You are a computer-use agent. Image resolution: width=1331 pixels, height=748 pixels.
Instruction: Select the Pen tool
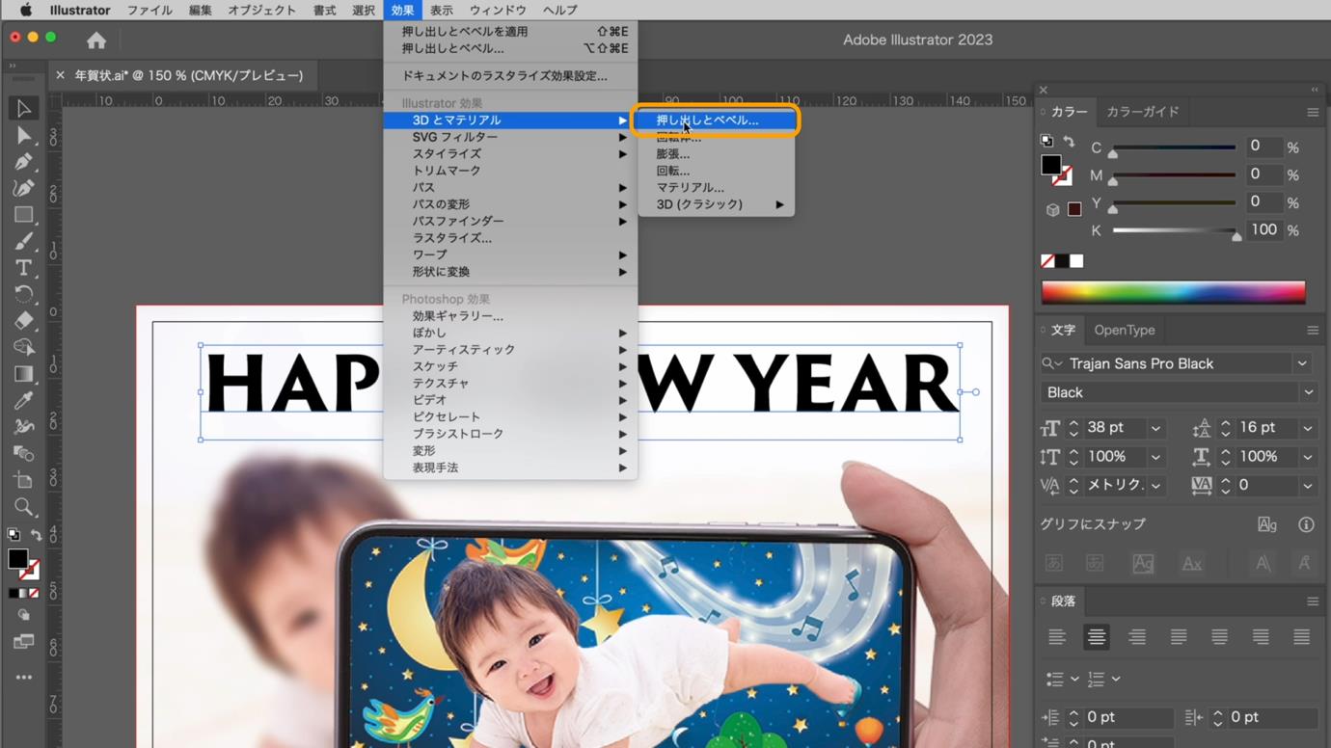click(23, 161)
